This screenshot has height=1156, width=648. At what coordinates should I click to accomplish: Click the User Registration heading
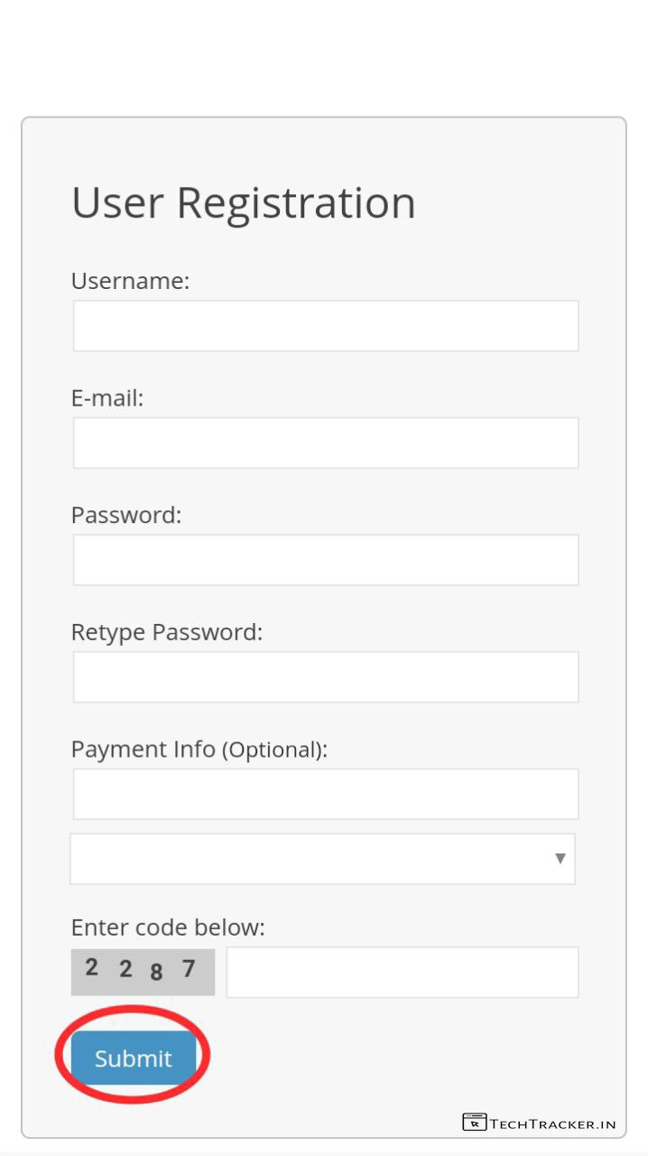[243, 202]
